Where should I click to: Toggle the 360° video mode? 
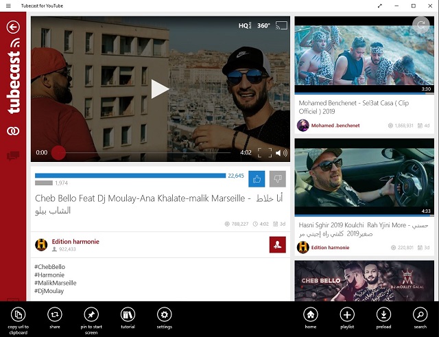pos(263,26)
